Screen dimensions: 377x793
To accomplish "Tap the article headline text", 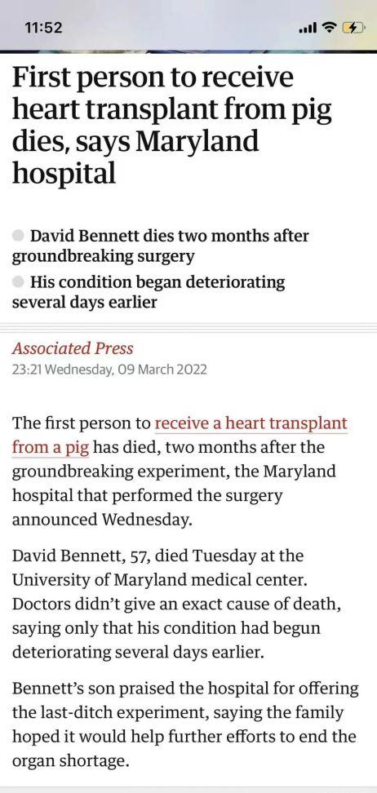I will click(172, 126).
